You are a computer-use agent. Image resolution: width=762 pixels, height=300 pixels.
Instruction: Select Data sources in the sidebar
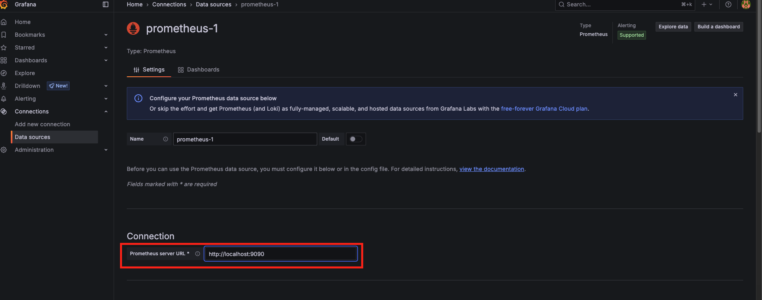coord(54,137)
